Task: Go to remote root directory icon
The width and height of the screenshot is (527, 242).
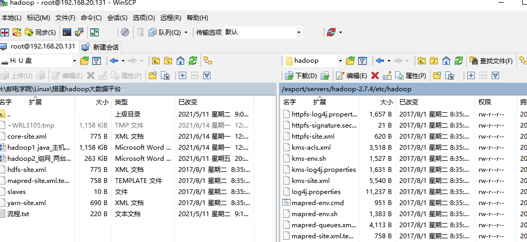Action: (x=434, y=61)
